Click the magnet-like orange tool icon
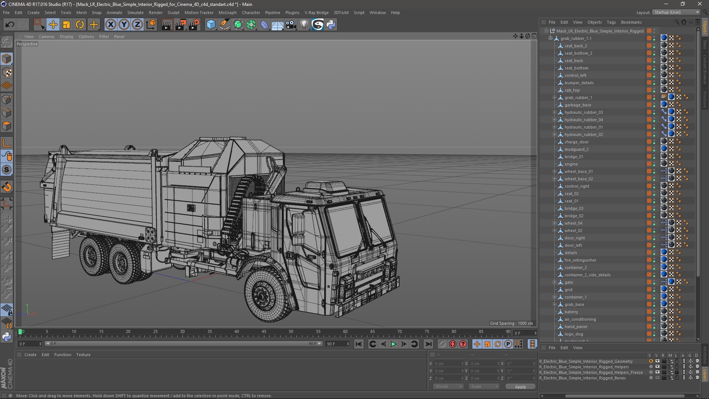Viewport: 709px width, 399px height. tap(7, 187)
